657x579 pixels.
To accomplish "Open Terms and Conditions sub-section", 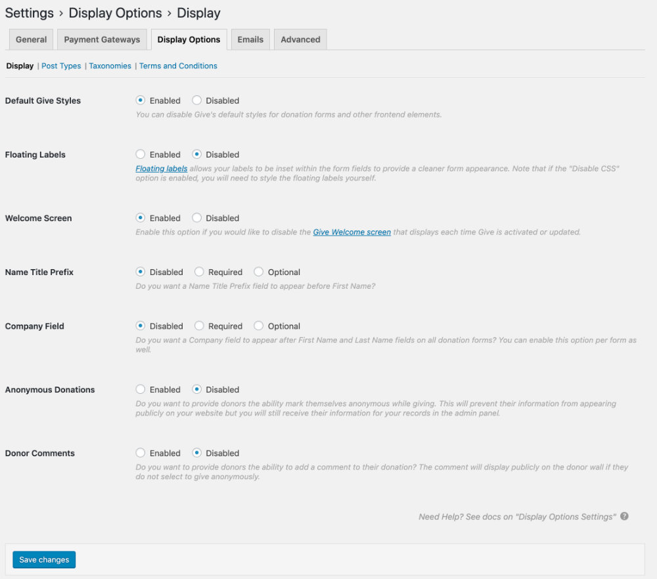I will [x=178, y=66].
